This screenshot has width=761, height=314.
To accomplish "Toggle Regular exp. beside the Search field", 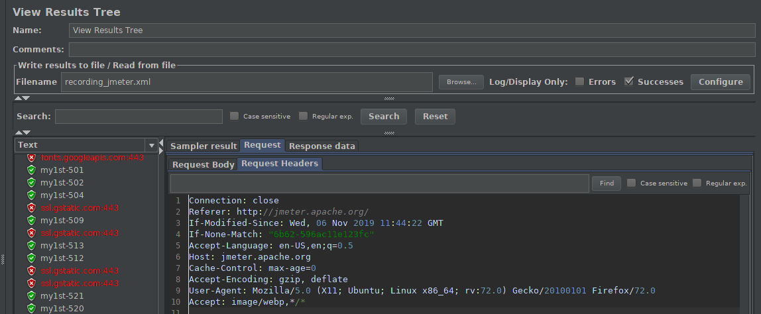I will 304,116.
